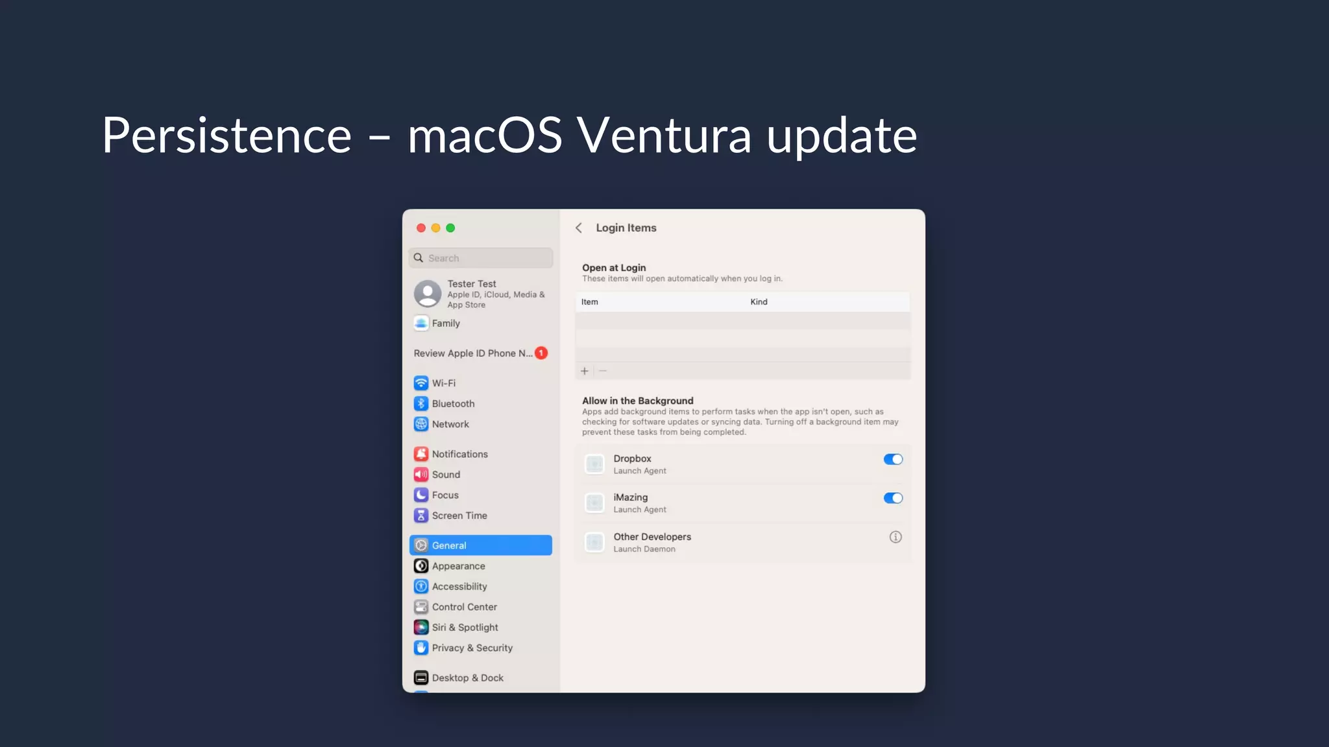Image resolution: width=1329 pixels, height=747 pixels.
Task: Click the Dropbox app icon
Action: (x=594, y=464)
